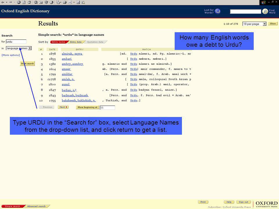Click the Mail toolbar icon
The height and width of the screenshot is (209, 279).
tap(58, 2)
